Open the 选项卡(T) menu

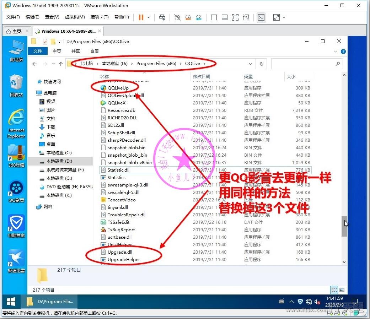point(100,17)
